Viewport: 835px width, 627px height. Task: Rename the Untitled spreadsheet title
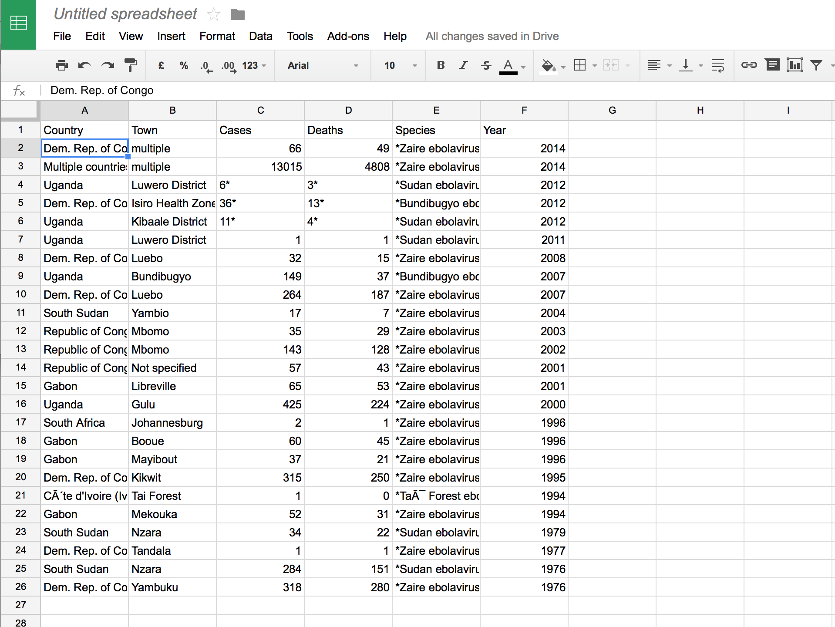click(x=125, y=14)
